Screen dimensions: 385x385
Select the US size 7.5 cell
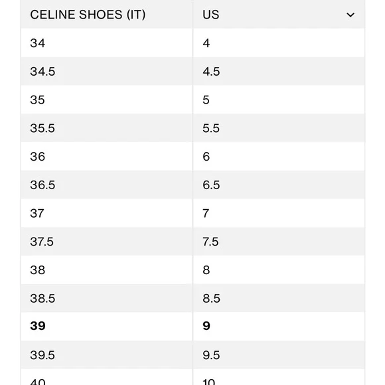coord(279,242)
